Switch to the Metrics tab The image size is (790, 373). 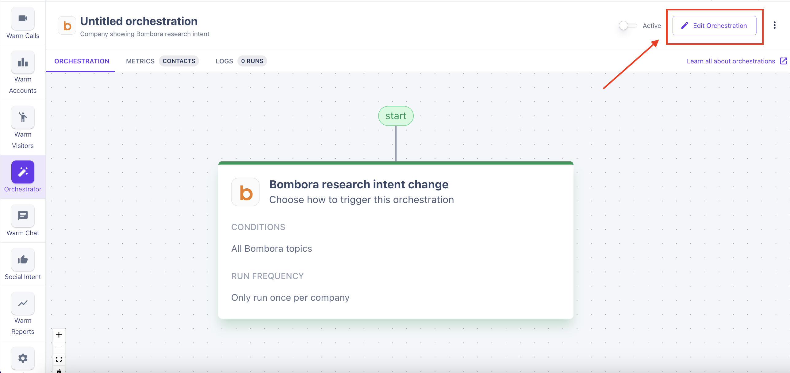[140, 61]
